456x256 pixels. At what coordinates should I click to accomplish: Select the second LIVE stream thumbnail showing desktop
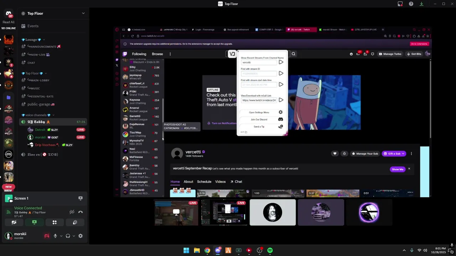pyautogui.click(x=224, y=213)
